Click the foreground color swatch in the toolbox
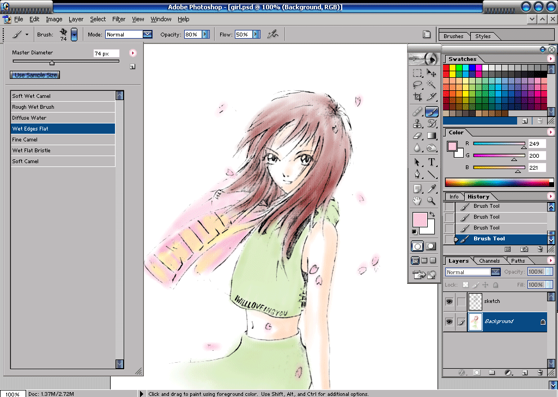558x397 pixels. tap(420, 220)
